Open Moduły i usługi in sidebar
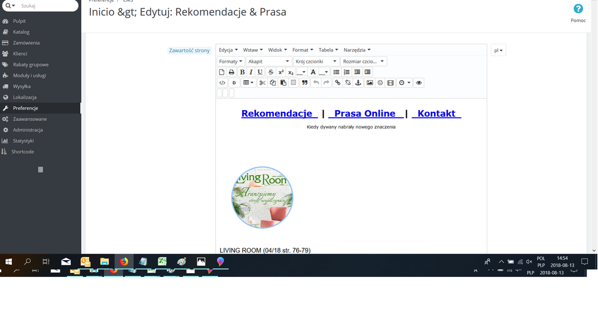 [29, 75]
